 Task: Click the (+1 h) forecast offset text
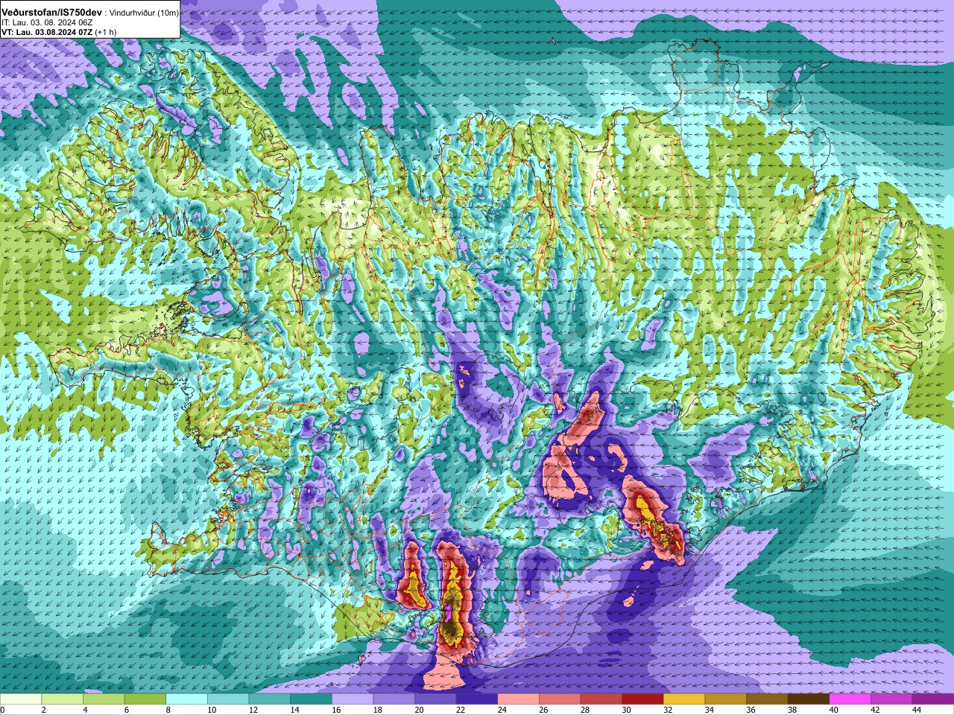click(105, 33)
